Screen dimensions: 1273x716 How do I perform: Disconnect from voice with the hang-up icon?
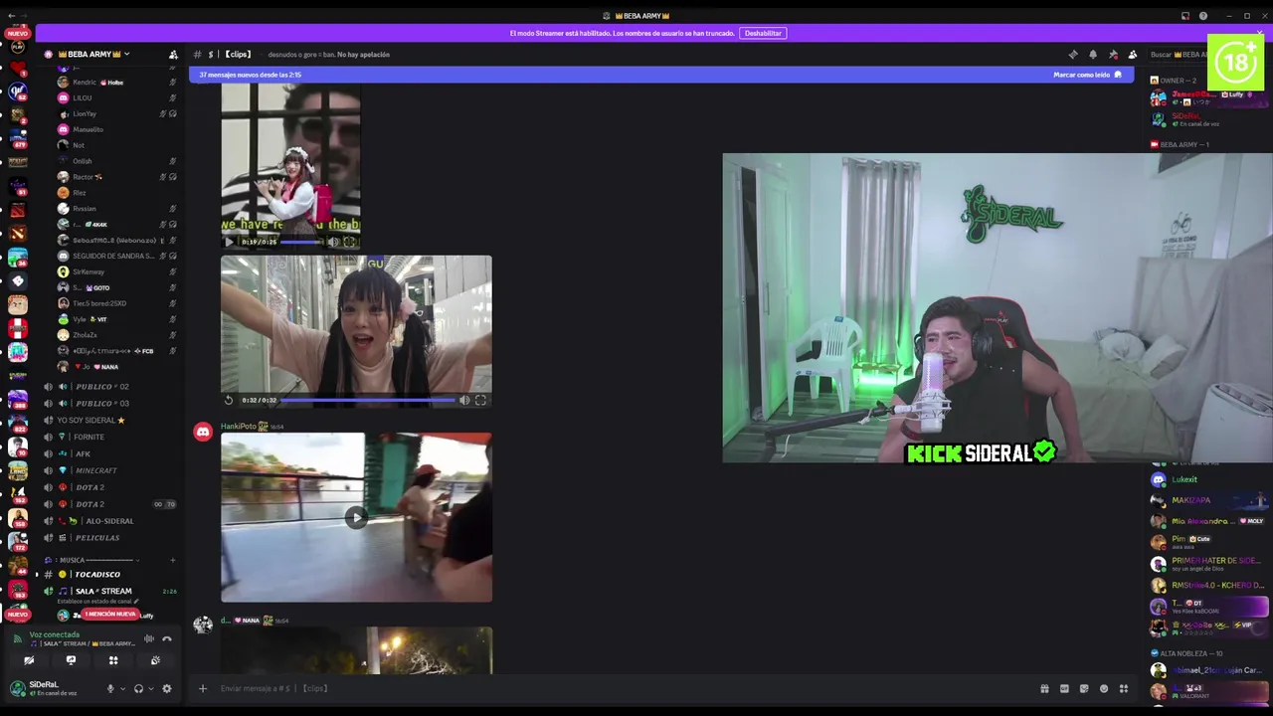tap(167, 638)
